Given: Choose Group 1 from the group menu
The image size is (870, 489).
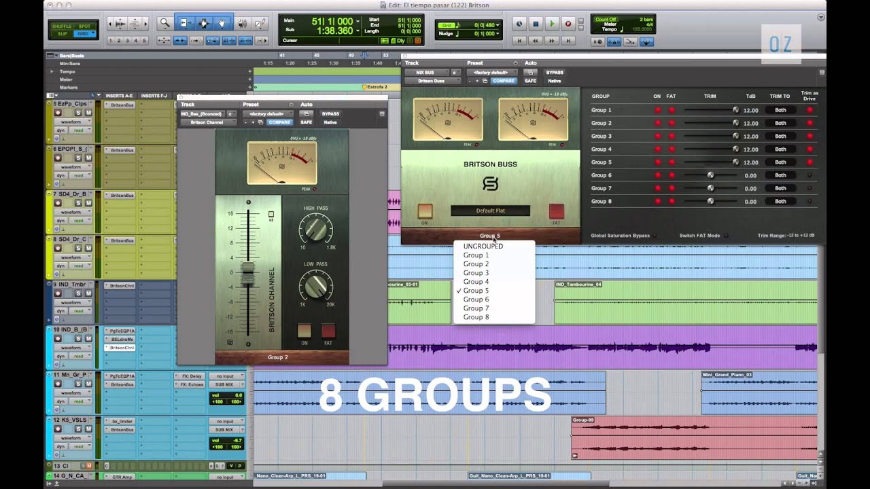Looking at the screenshot, I should point(494,255).
